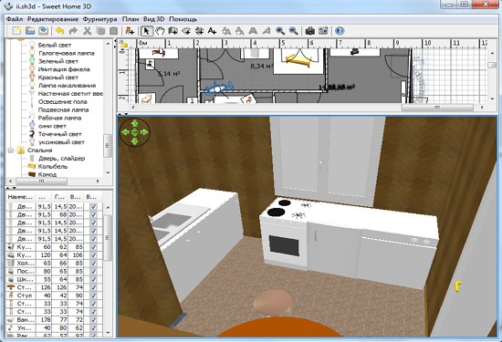The image size is (502, 342).
Task: Open the Файл menu
Action: coord(15,19)
